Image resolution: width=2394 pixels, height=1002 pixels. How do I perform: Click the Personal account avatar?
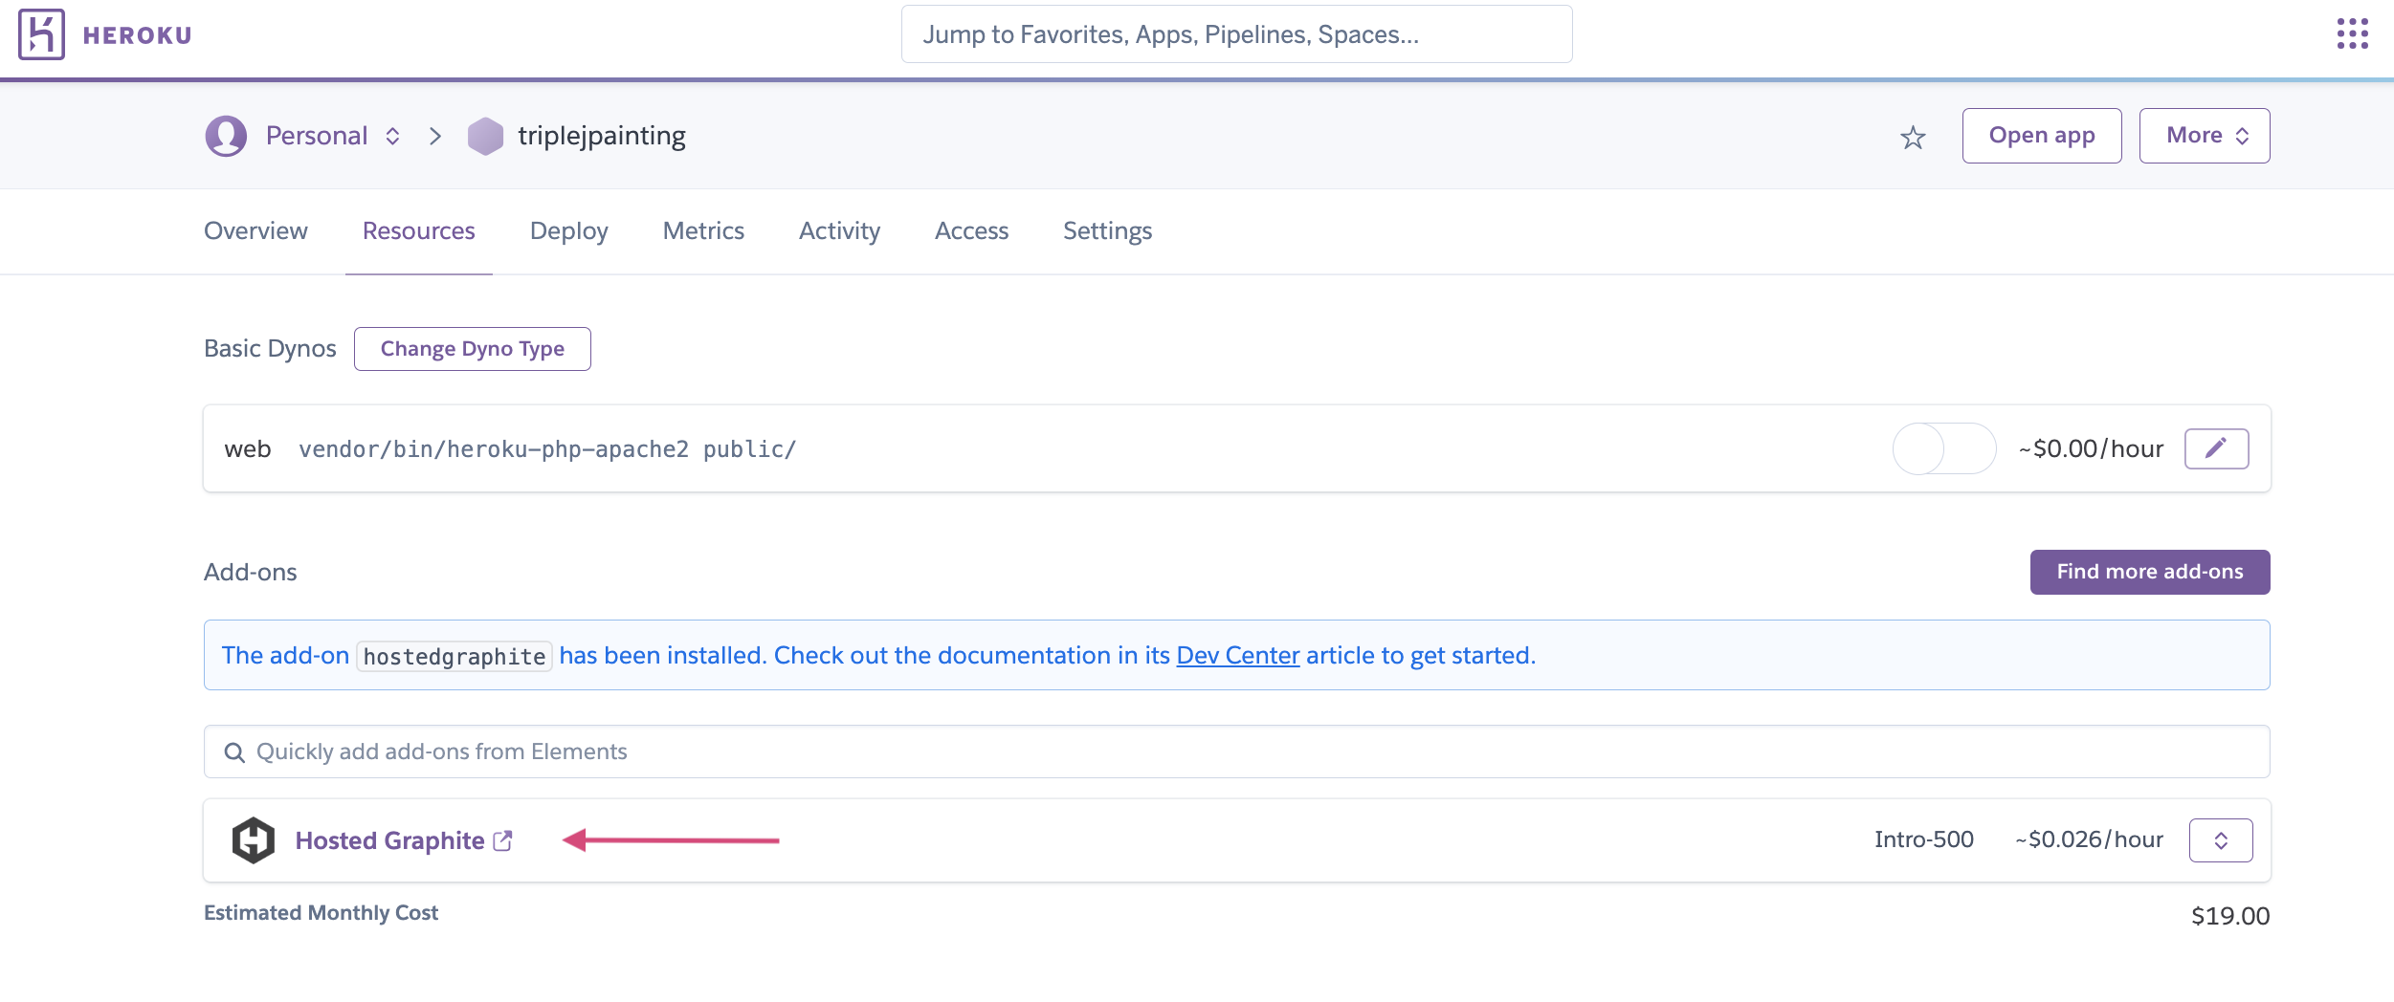coord(226,135)
